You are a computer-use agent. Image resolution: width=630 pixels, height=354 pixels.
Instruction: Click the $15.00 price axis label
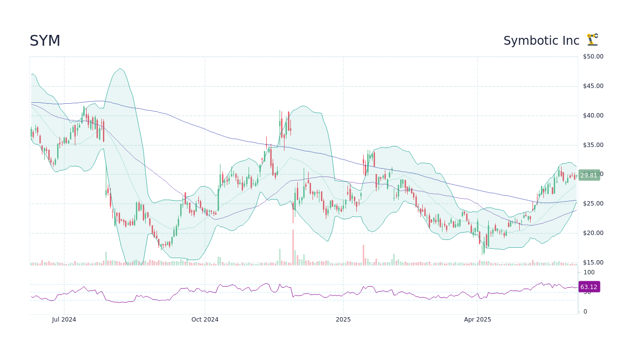(x=593, y=263)
